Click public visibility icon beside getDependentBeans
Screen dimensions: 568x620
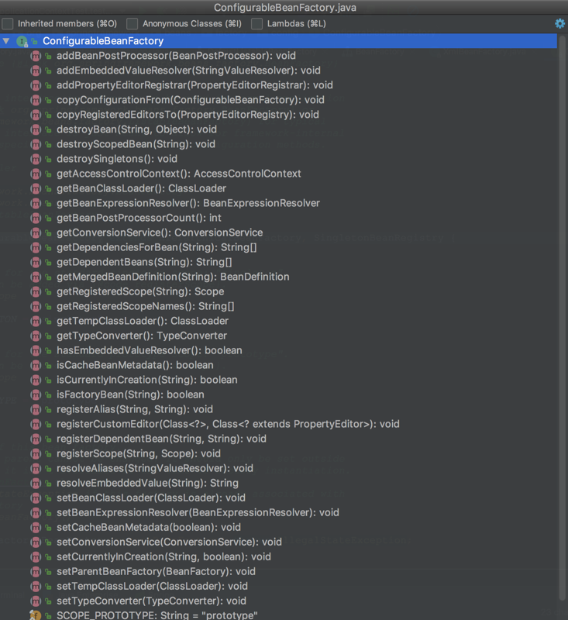48,262
